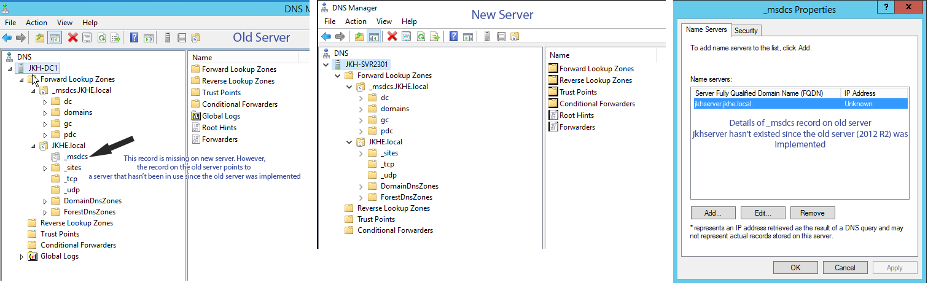Image resolution: width=936 pixels, height=293 pixels.
Task: Click red Delete icon in Old Server toolbar
Action: tap(72, 38)
